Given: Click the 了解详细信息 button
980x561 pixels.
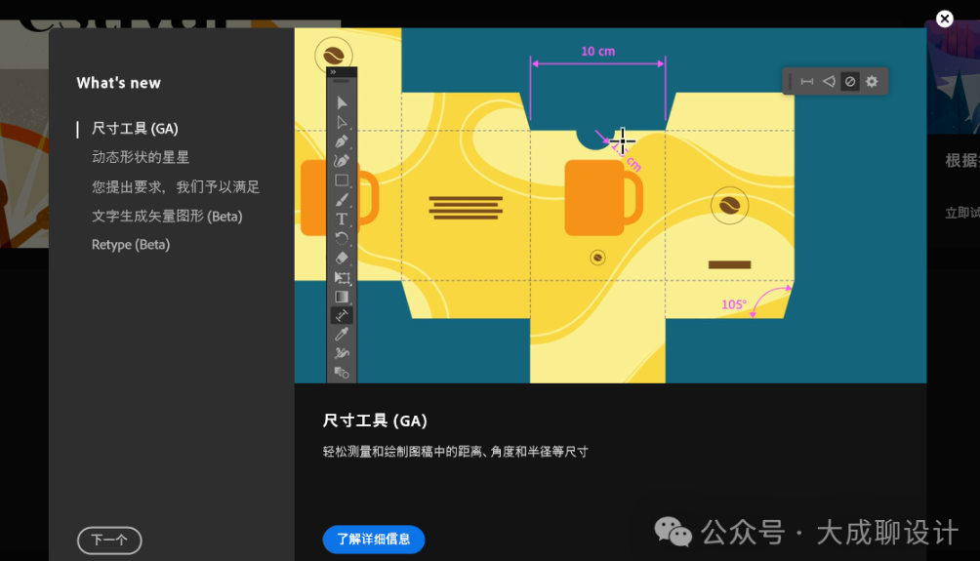Looking at the screenshot, I should click(x=374, y=540).
